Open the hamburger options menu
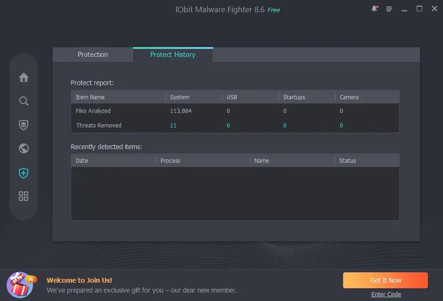The image size is (443, 301). [x=389, y=9]
